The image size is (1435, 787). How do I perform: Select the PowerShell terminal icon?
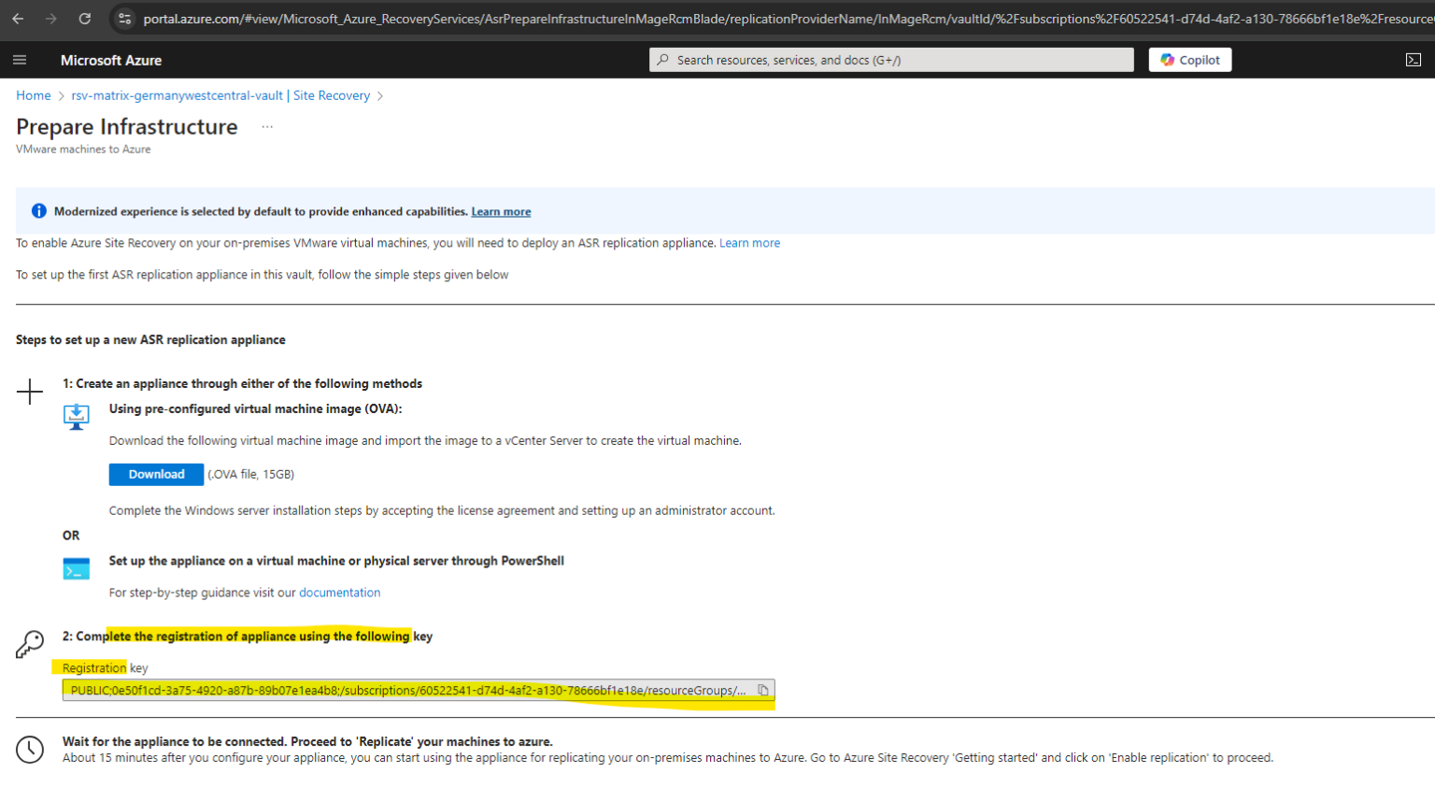[76, 567]
